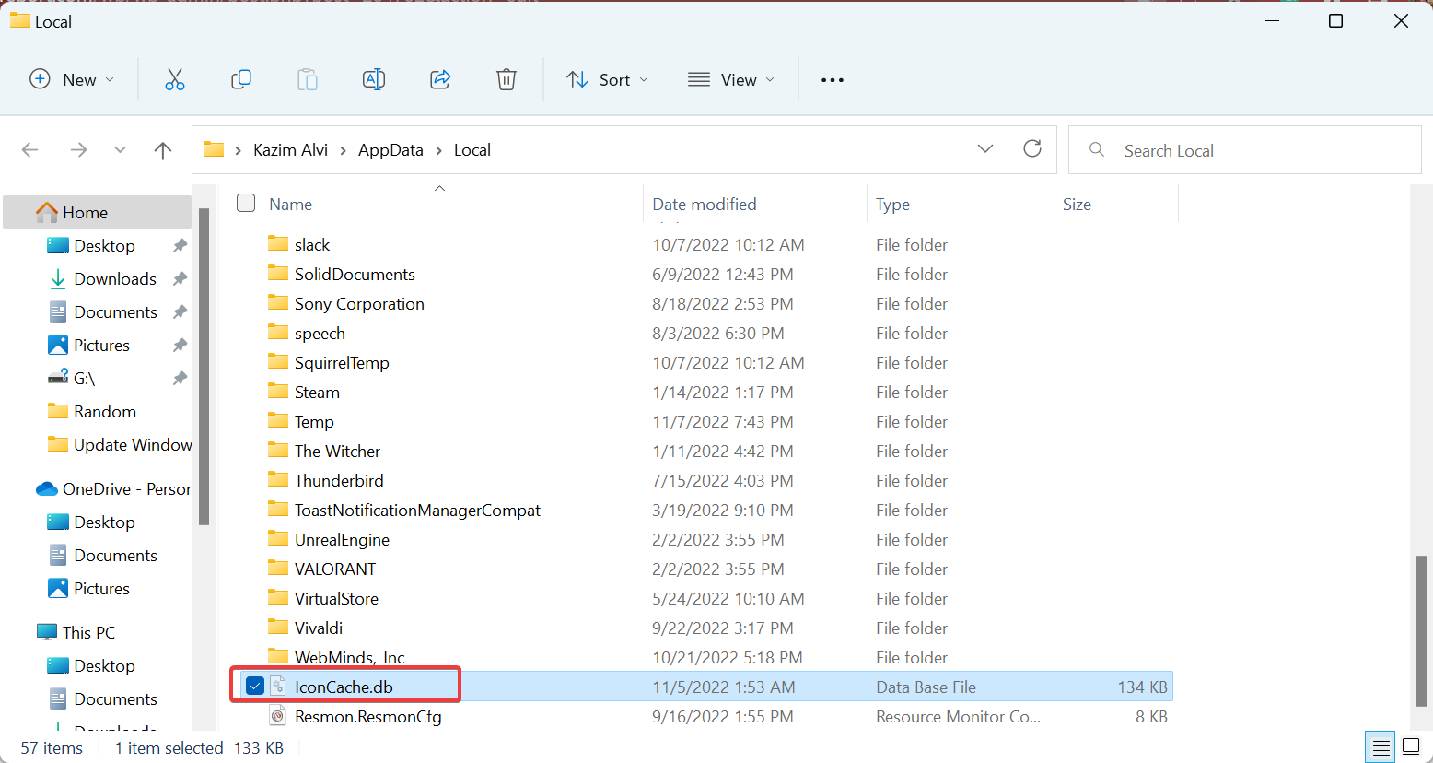Screen dimensions: 1433x763
Task: Go up one folder level
Action: click(163, 150)
